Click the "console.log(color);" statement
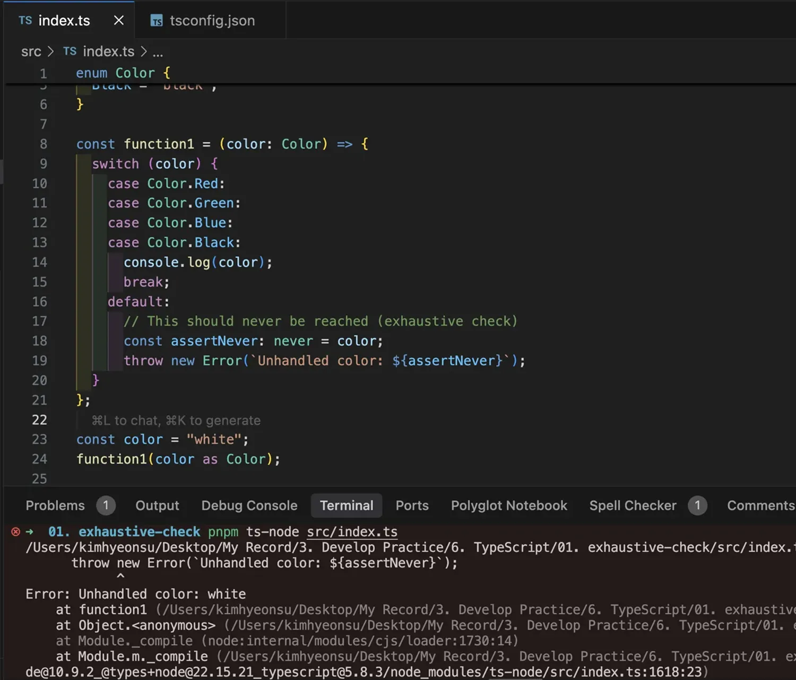 pos(198,263)
